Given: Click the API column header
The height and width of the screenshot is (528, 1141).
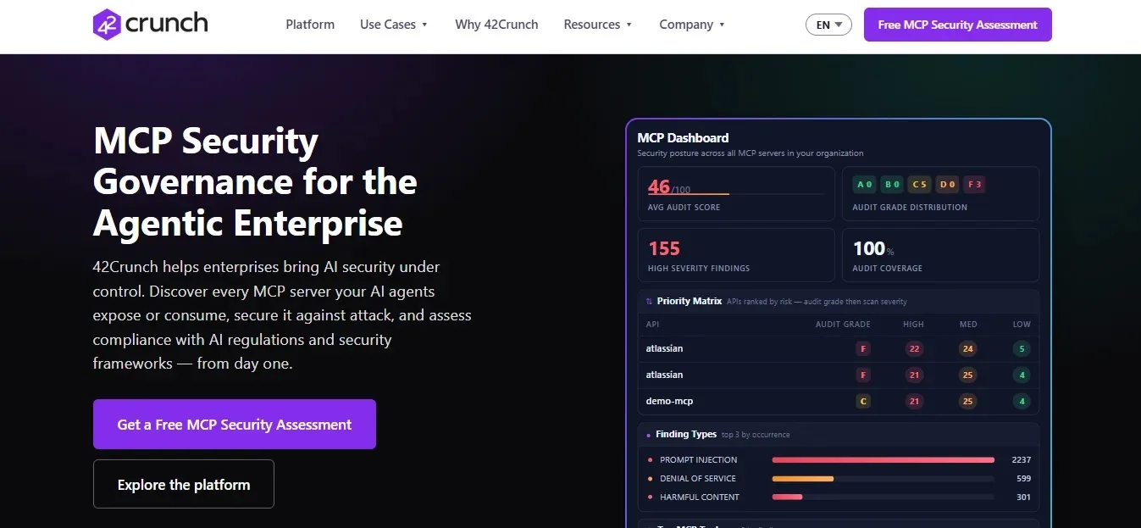Looking at the screenshot, I should [x=652, y=324].
